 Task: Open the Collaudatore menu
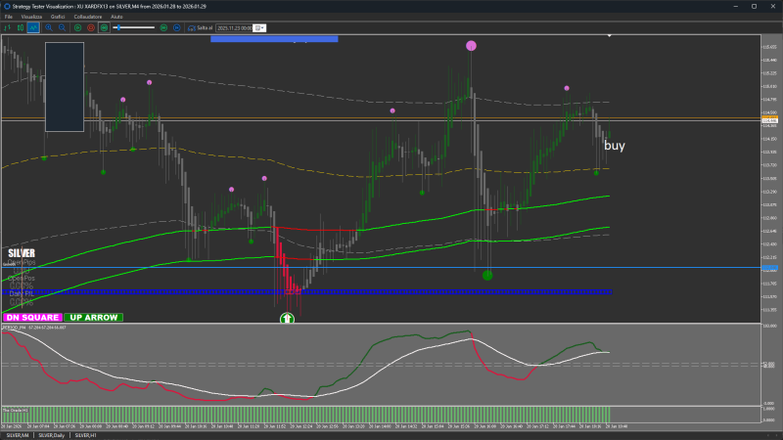88,17
